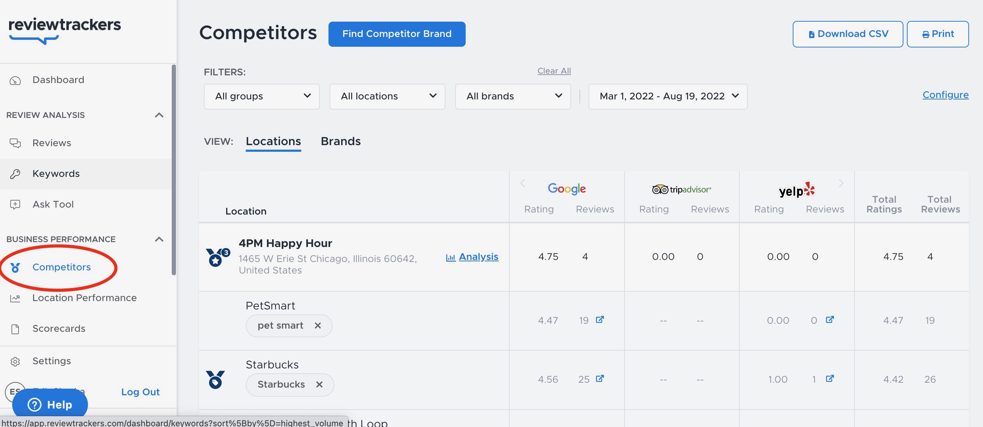Click the Scorecards document icon
Screen dimensions: 983x427
click(x=15, y=329)
